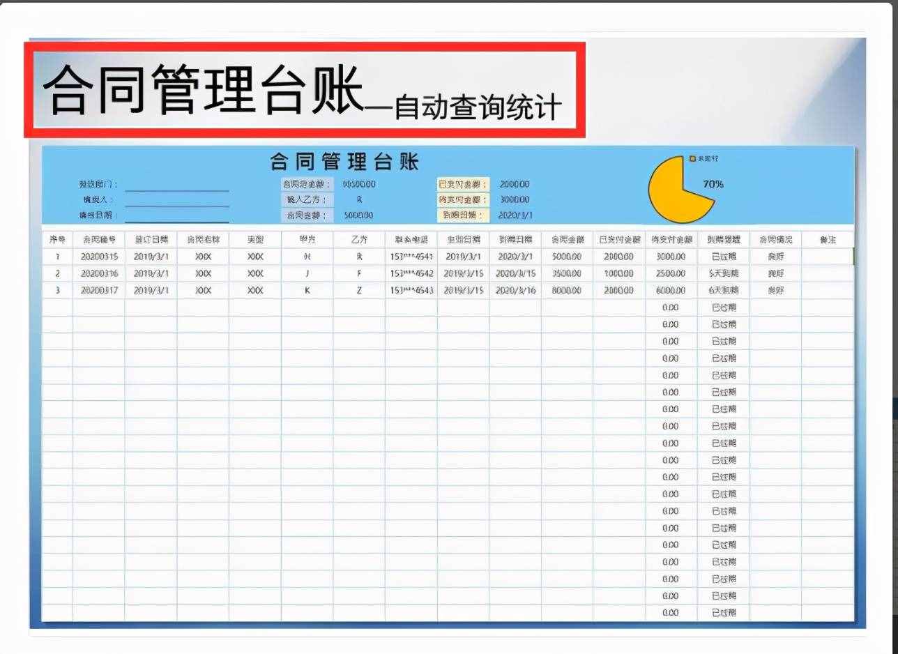Click paid amount 1000.00 in row 2
The width and height of the screenshot is (898, 654).
tap(618, 273)
